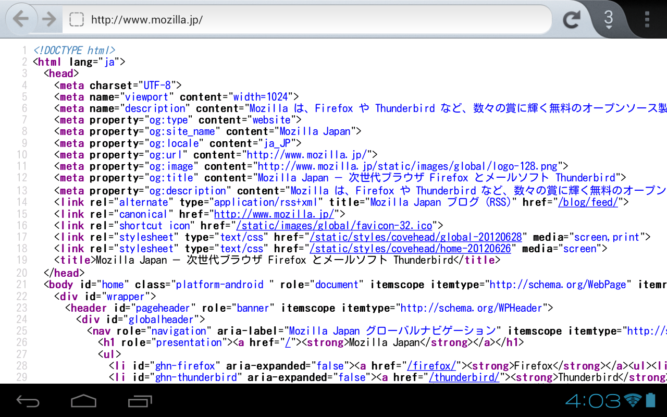The image size is (667, 417).
Task: Click the <!DOCTYPE html> text on line 1
Action: (x=74, y=51)
